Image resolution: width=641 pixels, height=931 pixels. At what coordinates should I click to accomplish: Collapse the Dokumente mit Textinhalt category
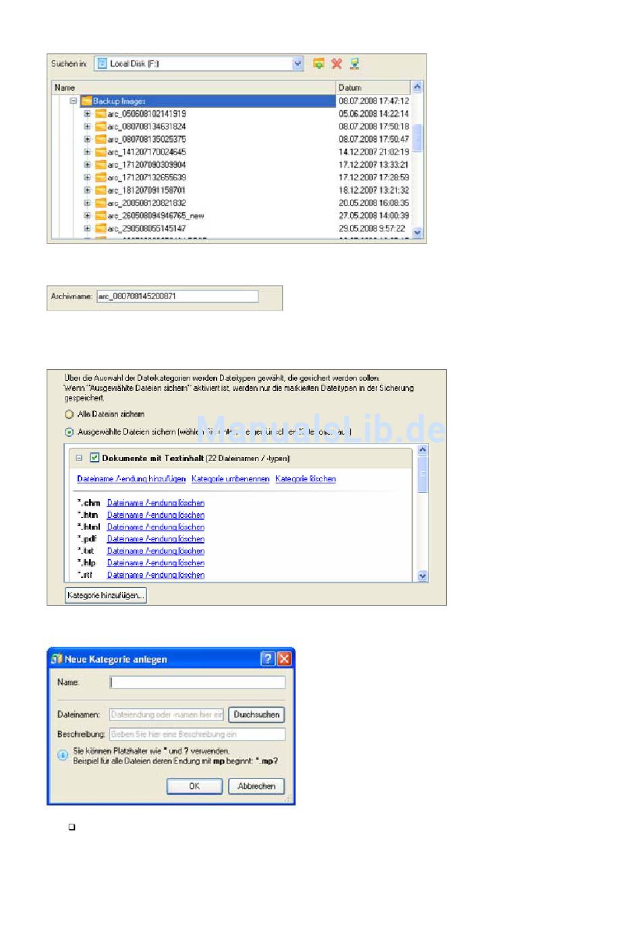click(x=79, y=458)
